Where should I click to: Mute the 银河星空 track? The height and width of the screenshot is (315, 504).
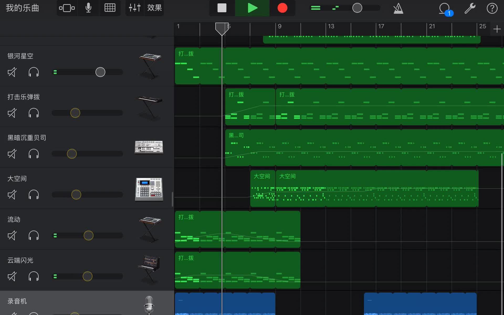click(12, 72)
